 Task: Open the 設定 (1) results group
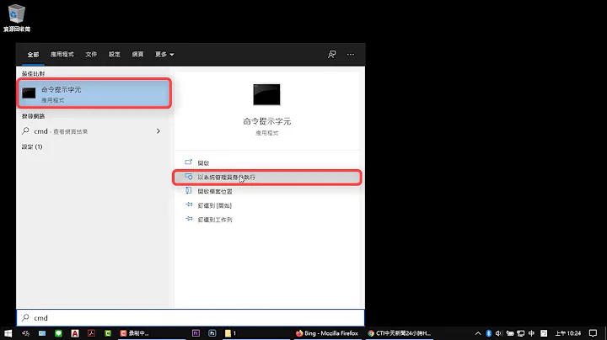click(x=32, y=146)
